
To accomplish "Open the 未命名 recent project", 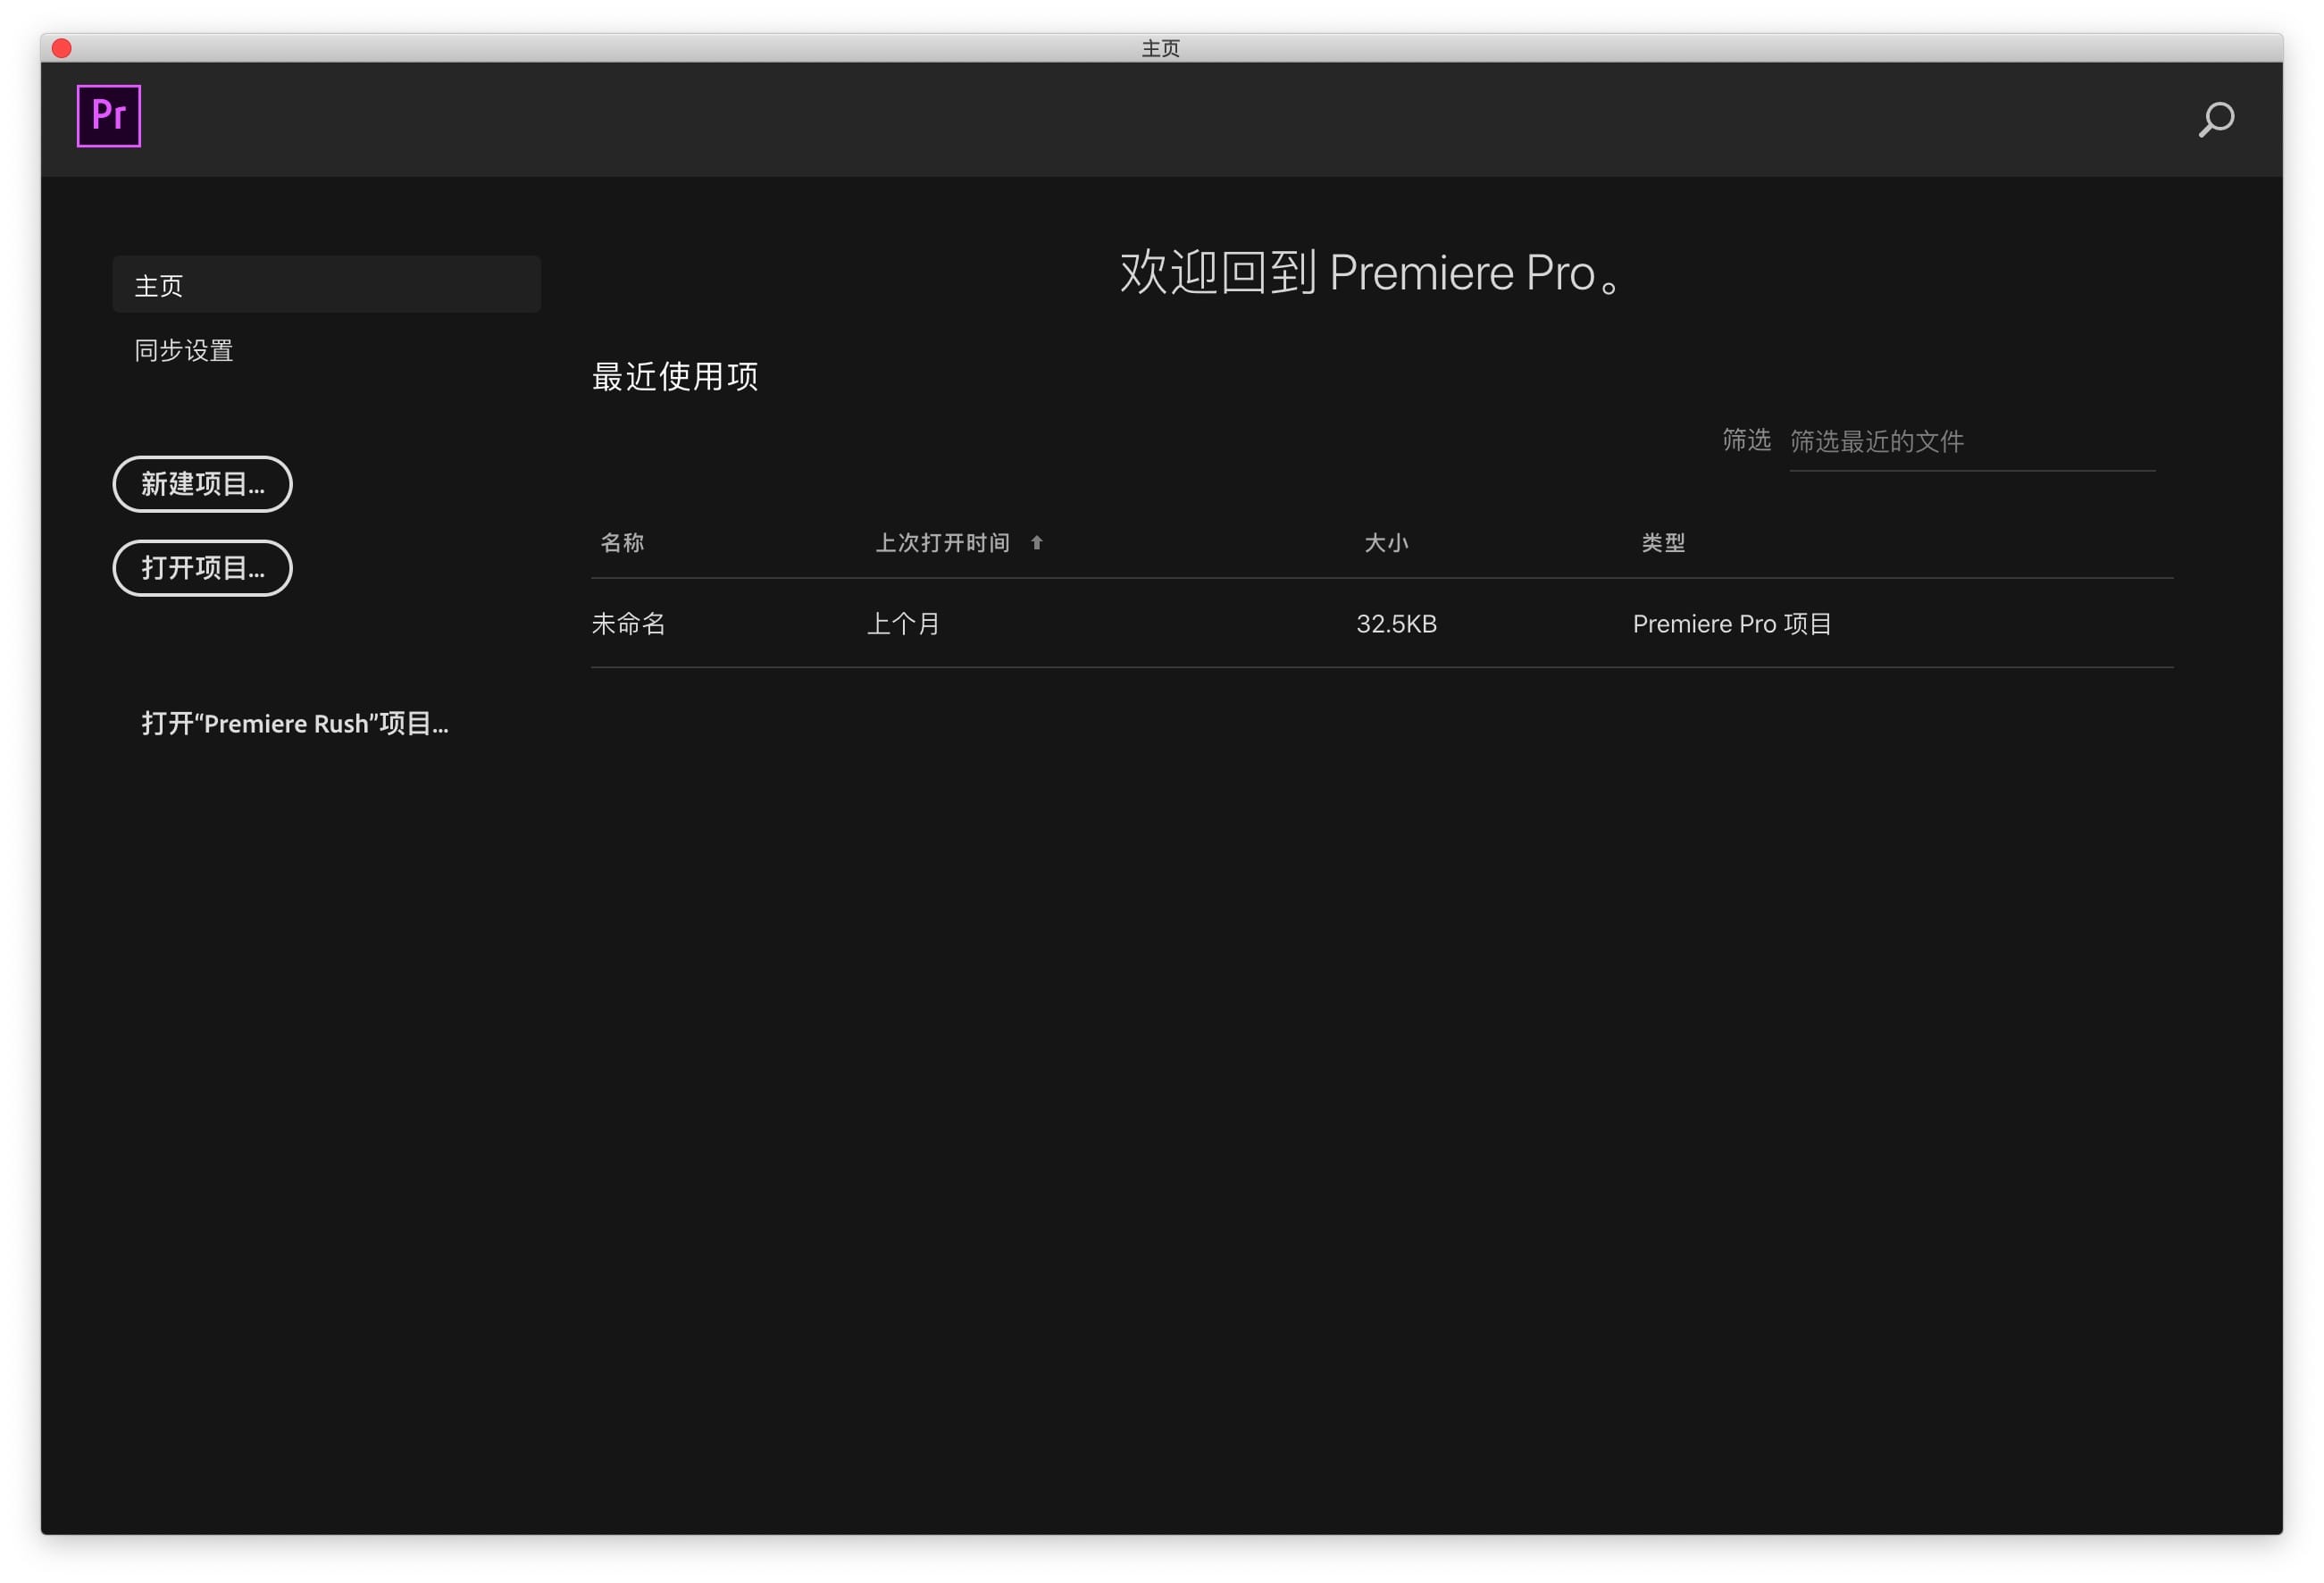I will (x=629, y=624).
